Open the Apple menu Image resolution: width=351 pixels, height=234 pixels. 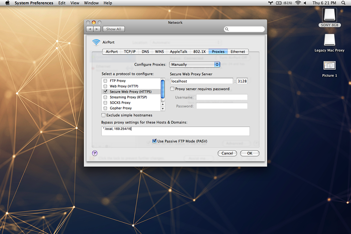(x=8, y=3)
